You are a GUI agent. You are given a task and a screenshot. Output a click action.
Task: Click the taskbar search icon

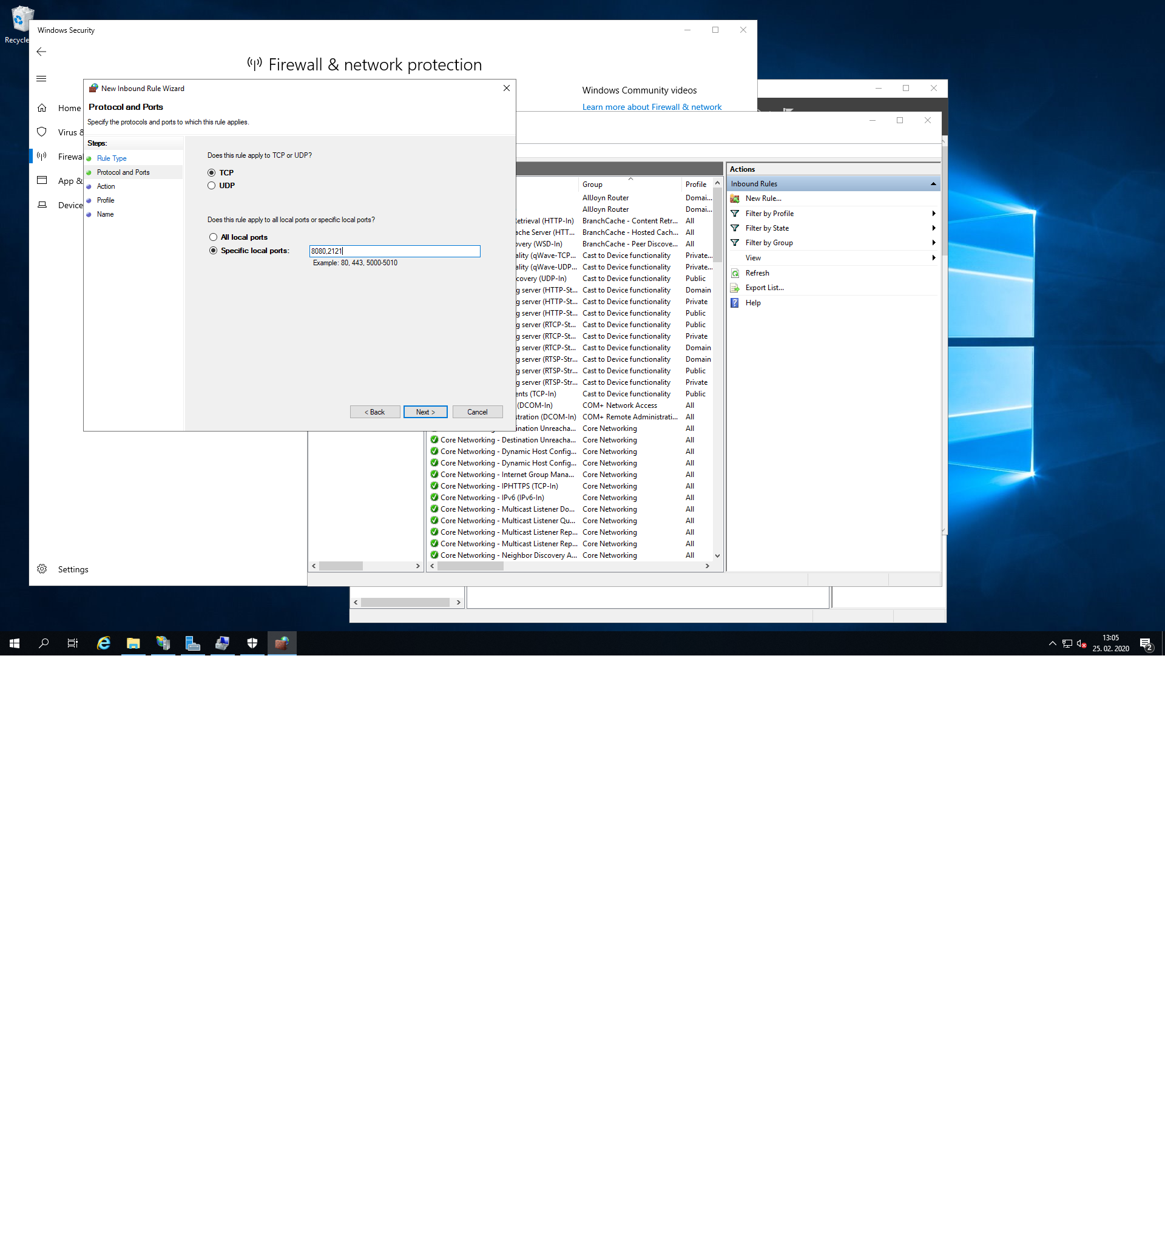(x=44, y=643)
